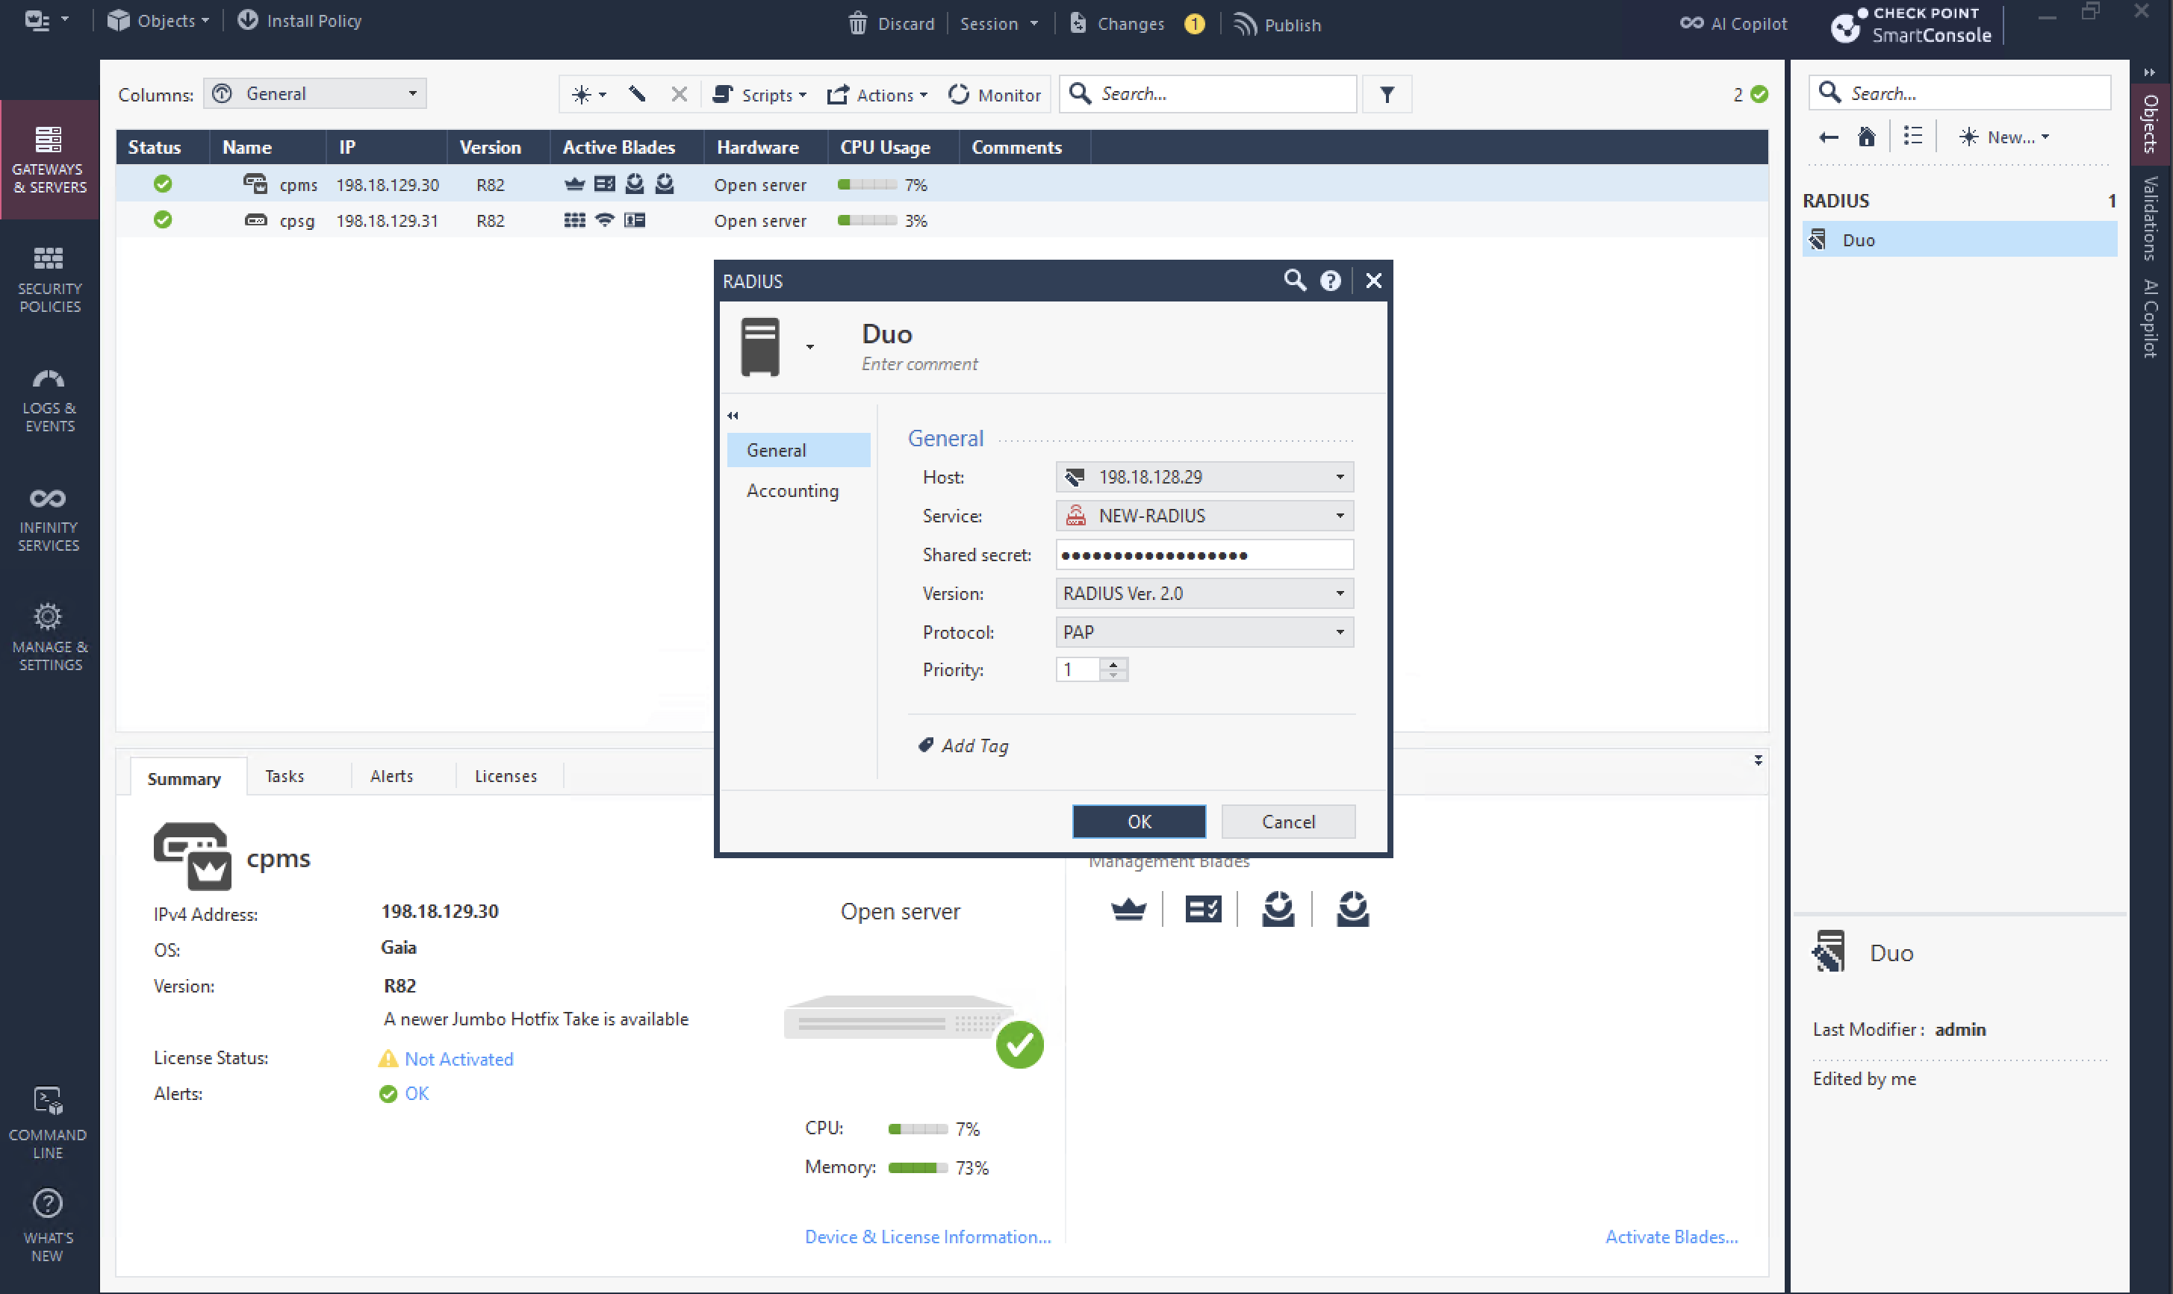Click the Shared secret field
The width and height of the screenshot is (2173, 1294).
pyautogui.click(x=1204, y=554)
